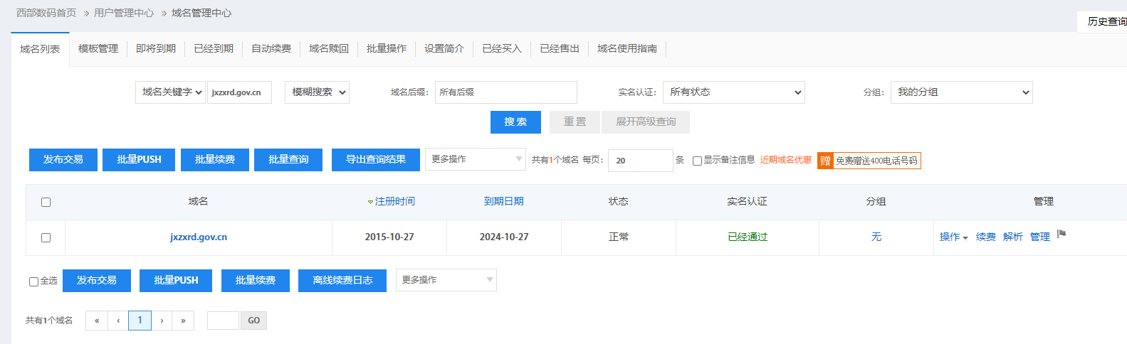Click the blue 搜索 button
This screenshot has width=1127, height=344.
point(515,122)
